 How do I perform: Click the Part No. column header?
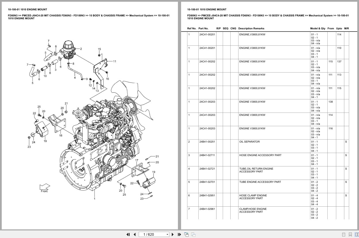click(x=203, y=28)
